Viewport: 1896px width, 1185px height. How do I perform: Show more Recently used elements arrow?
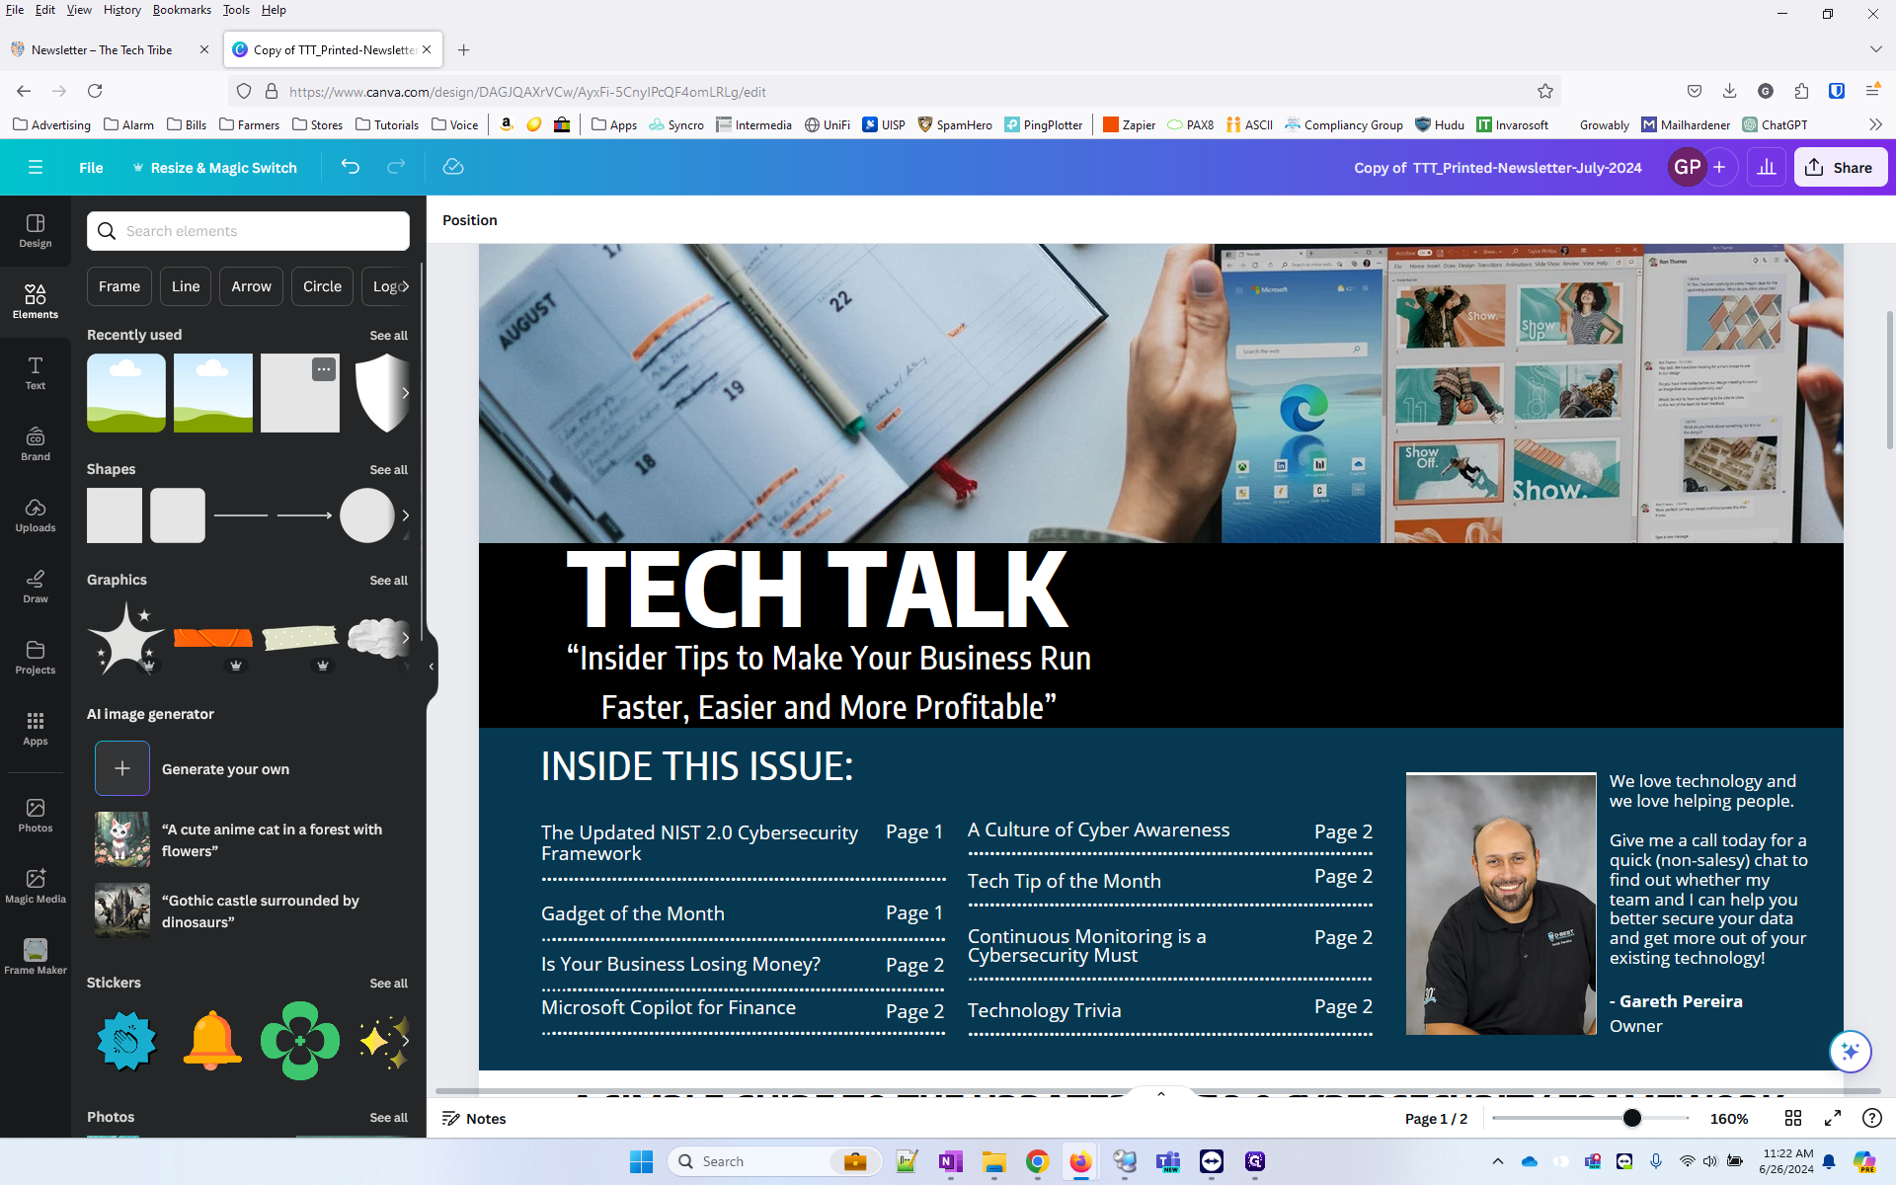pyautogui.click(x=405, y=393)
